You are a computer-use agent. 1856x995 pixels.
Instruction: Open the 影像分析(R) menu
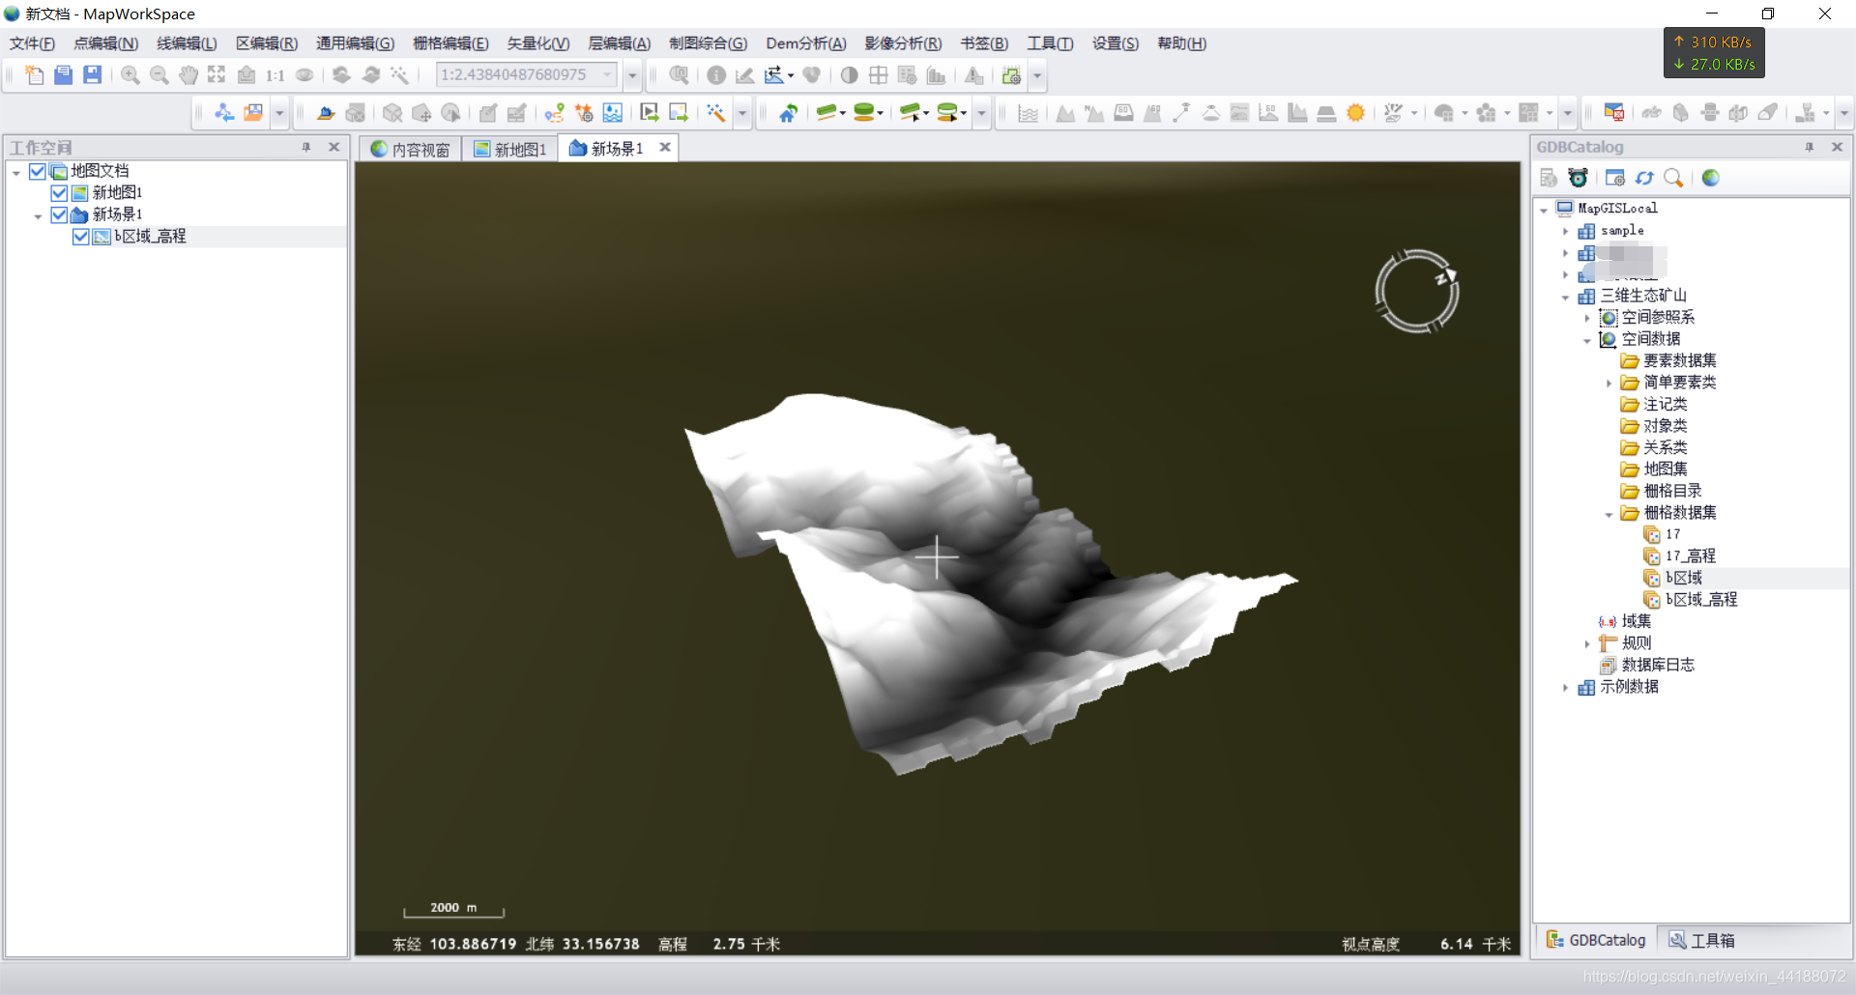(903, 43)
